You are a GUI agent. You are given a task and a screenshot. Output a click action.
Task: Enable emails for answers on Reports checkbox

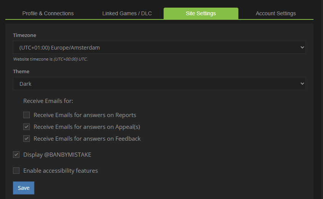click(27, 115)
